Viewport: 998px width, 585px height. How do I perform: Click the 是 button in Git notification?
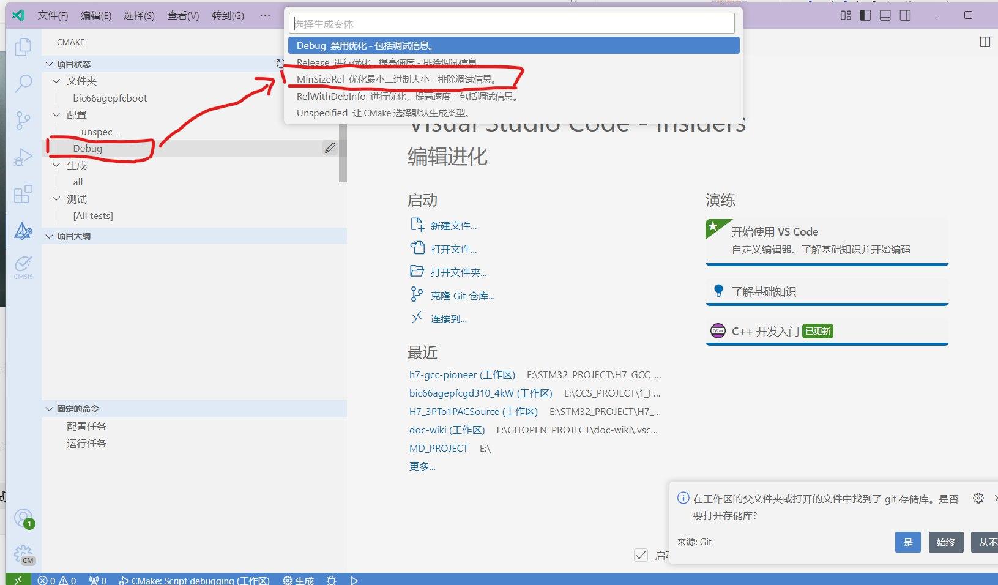coord(907,542)
